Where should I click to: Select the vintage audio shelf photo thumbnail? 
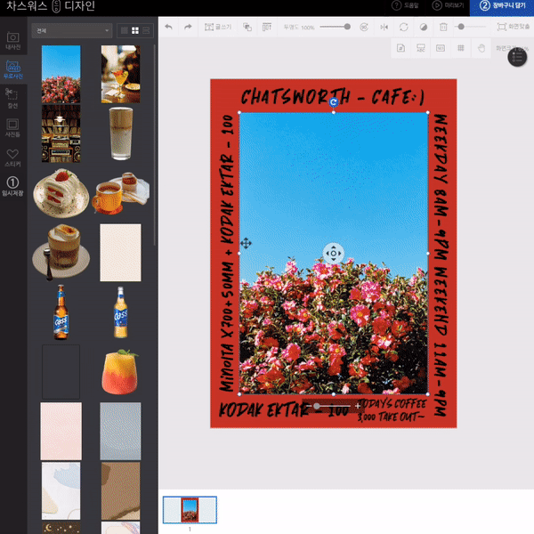(61, 133)
